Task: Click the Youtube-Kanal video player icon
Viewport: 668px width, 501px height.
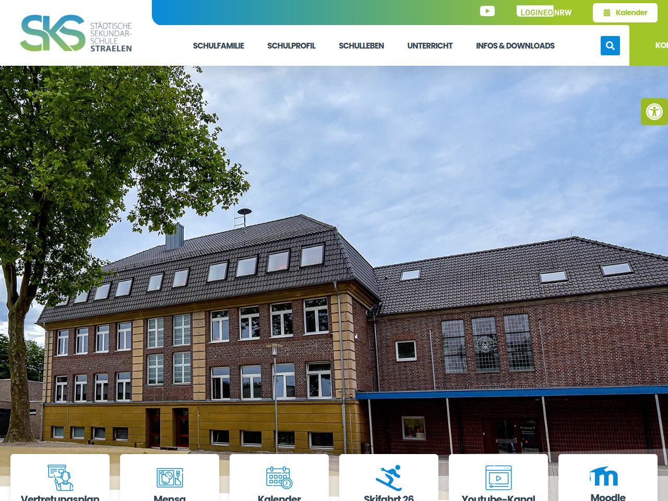Action: [498, 477]
